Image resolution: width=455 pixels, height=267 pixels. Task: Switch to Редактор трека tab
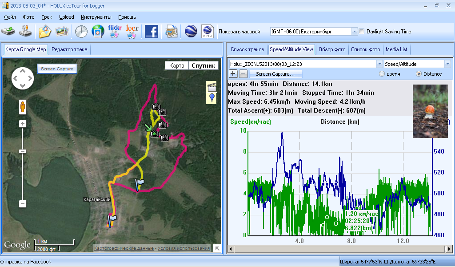[x=69, y=49]
